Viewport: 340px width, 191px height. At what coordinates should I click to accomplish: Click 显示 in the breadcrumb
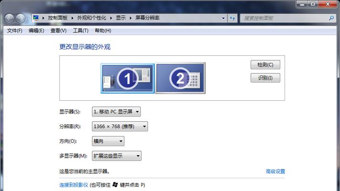pyautogui.click(x=121, y=18)
